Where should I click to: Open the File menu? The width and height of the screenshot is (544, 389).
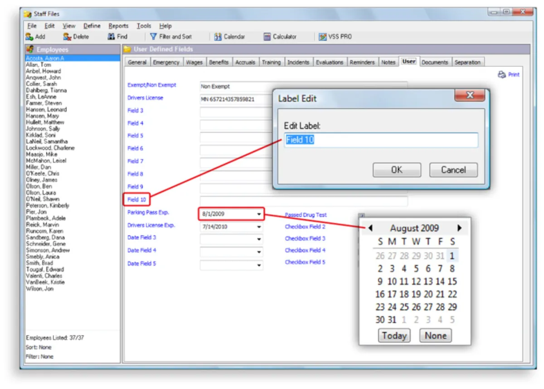click(x=32, y=26)
